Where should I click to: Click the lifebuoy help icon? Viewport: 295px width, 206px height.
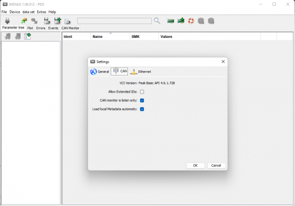(x=192, y=21)
